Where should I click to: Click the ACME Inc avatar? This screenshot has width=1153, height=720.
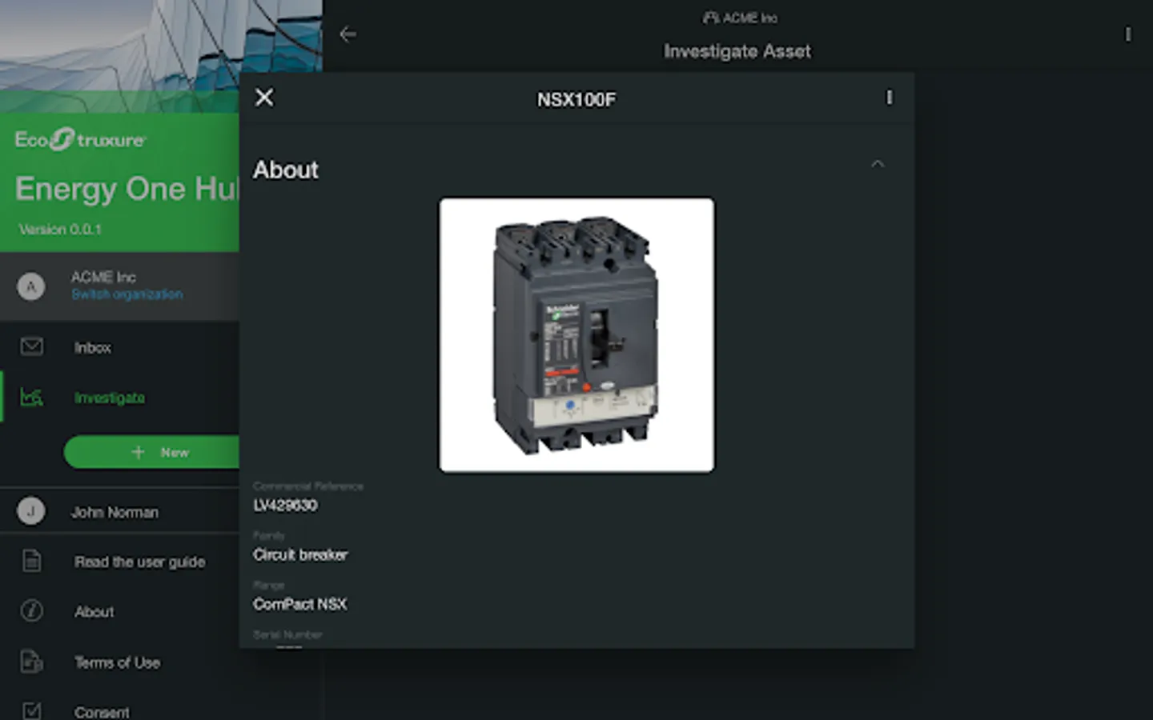[31, 286]
